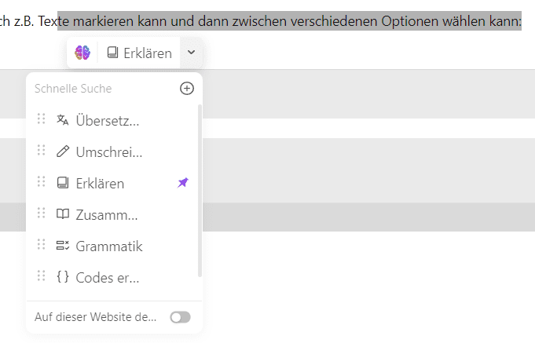Click the drag handle of the Übersetz... entry
535x343 pixels.
tap(42, 119)
